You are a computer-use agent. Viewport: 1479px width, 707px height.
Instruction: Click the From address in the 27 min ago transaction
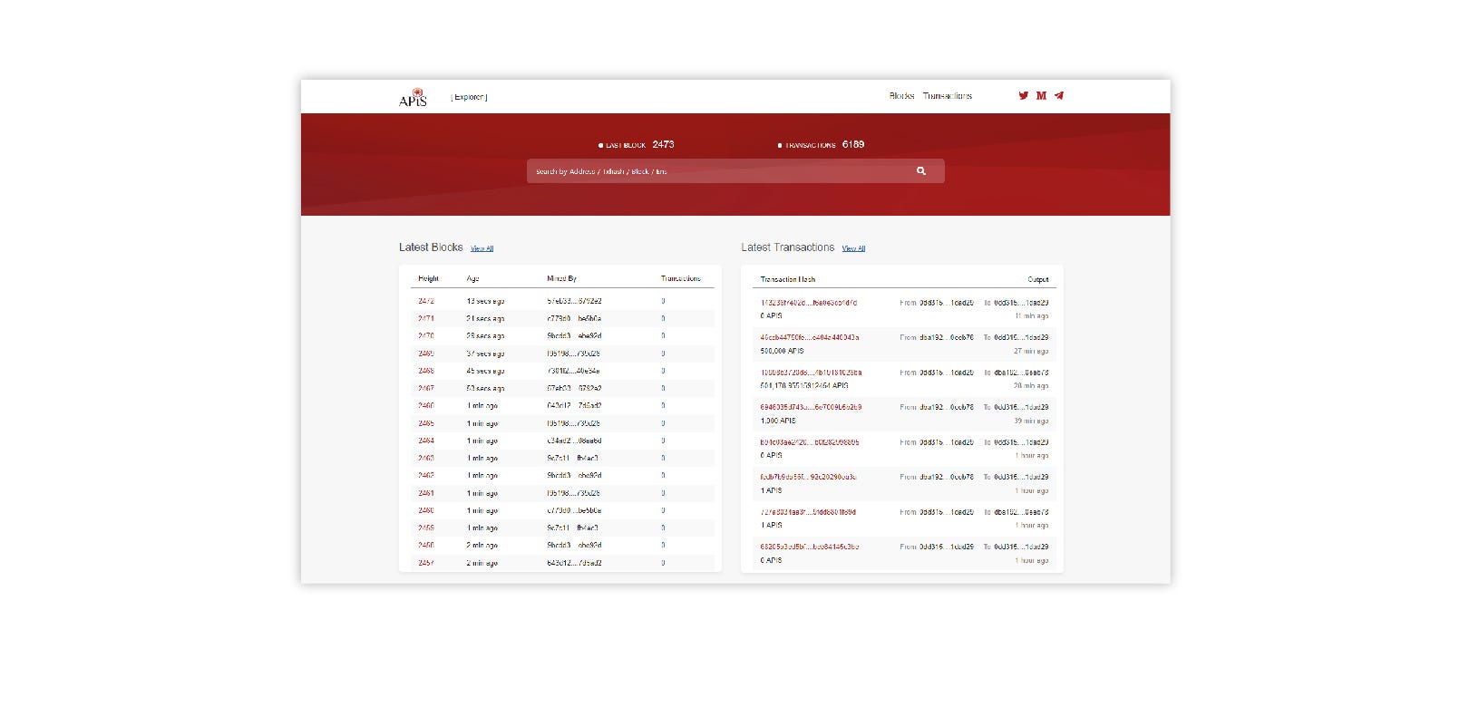tap(947, 337)
